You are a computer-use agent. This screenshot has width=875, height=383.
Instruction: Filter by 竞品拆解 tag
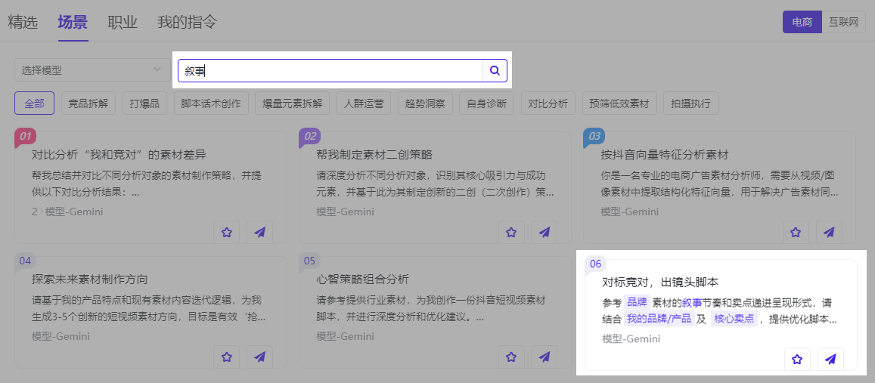click(x=88, y=103)
